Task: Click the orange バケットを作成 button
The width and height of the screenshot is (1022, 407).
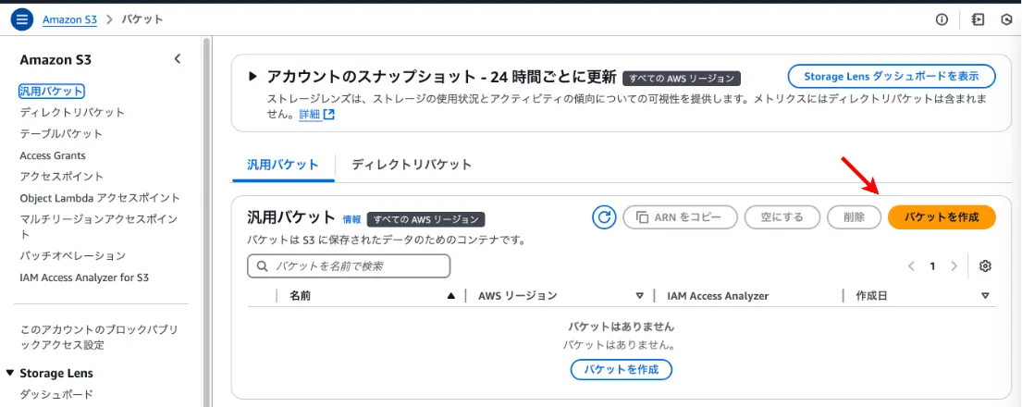Action: pyautogui.click(x=942, y=217)
